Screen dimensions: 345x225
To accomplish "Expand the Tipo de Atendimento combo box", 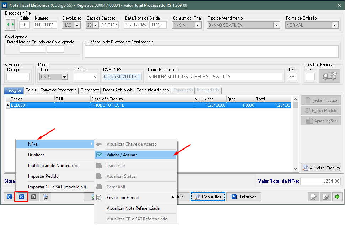I will 276,25.
